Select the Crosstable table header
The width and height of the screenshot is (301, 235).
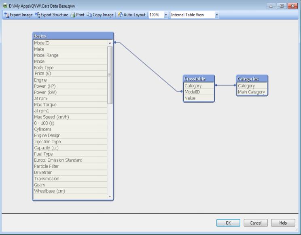click(199, 79)
